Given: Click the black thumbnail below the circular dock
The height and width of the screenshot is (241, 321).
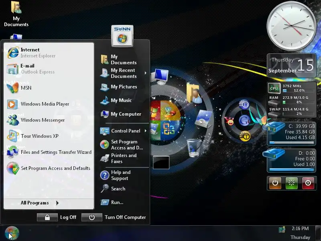Looking at the screenshot, I should [x=161, y=163].
